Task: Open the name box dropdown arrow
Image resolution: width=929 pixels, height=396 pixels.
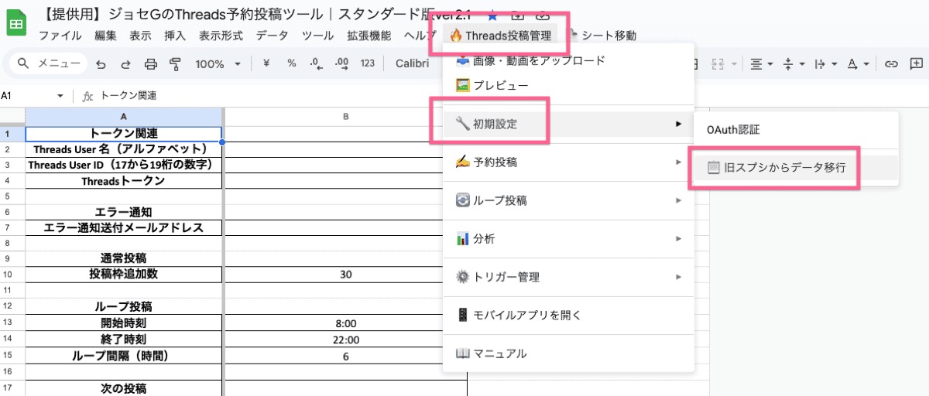Action: click(60, 96)
